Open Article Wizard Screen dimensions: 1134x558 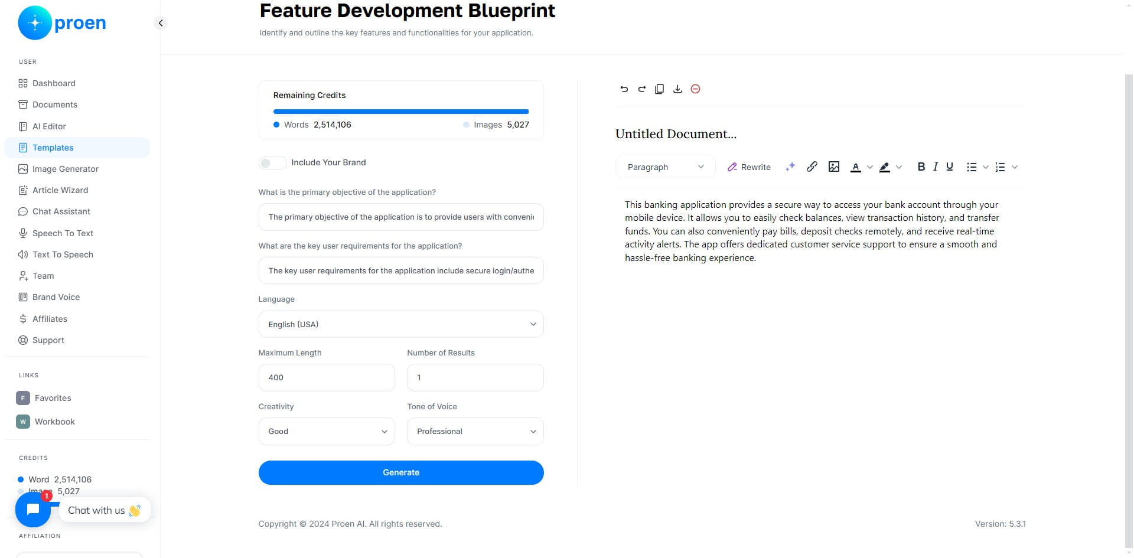(x=77, y=190)
